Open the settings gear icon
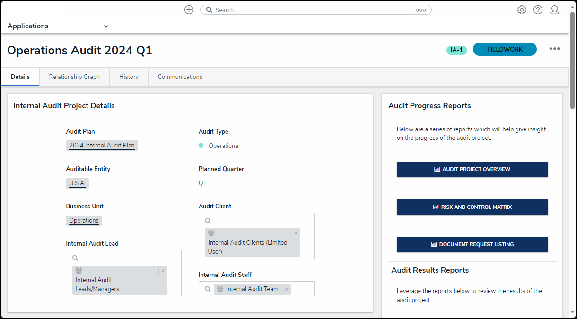 point(522,10)
